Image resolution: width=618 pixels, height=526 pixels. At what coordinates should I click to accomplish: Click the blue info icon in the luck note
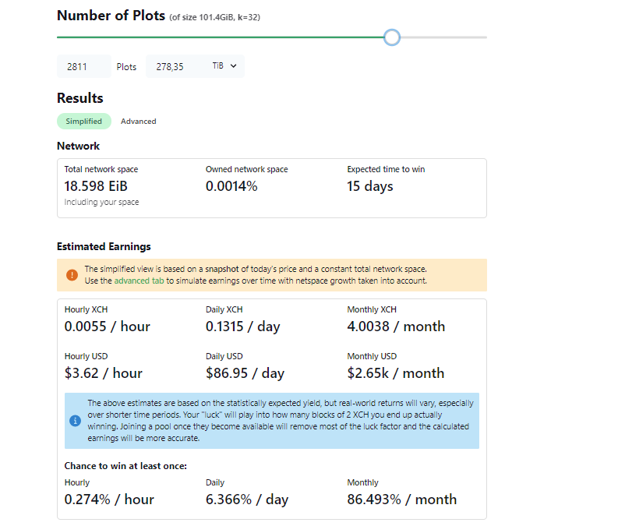(x=76, y=421)
